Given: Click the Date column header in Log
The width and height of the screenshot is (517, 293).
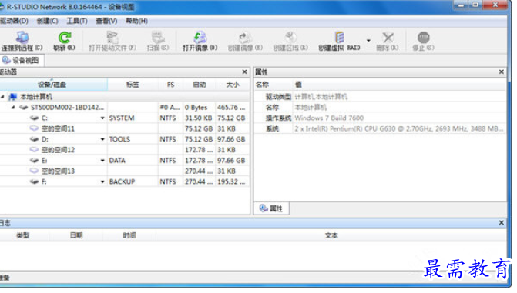Looking at the screenshot, I should [76, 235].
